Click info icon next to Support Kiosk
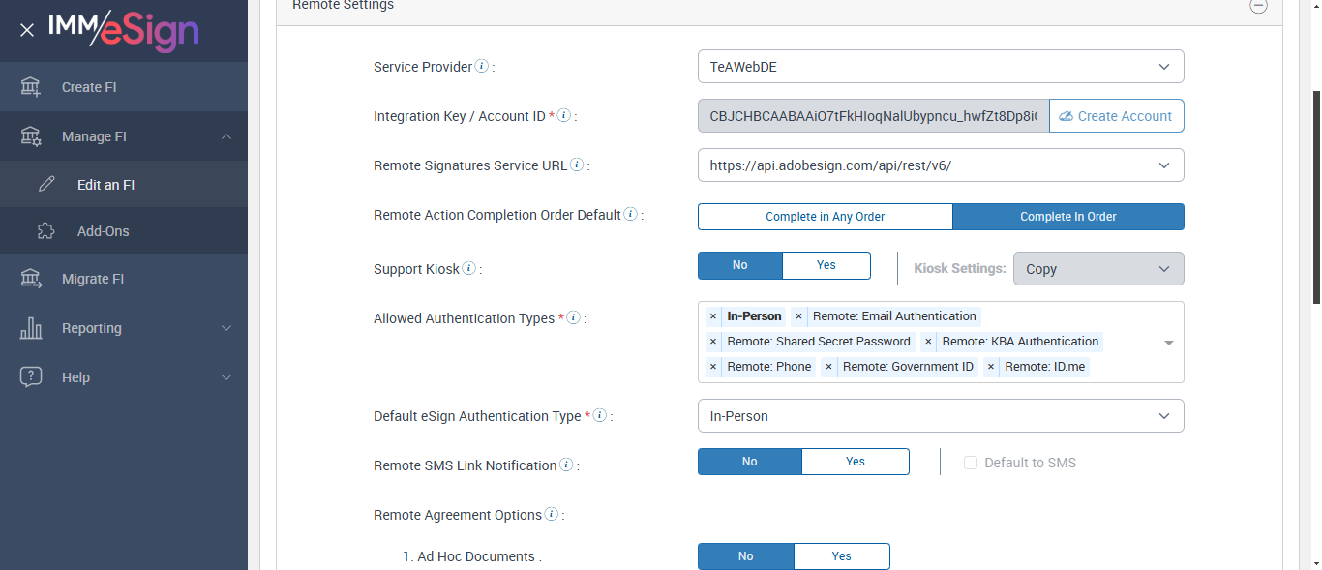Screen dimensions: 1322x570 [468, 268]
